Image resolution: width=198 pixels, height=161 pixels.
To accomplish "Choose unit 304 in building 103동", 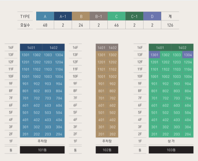I will click(x=188, y=127).
